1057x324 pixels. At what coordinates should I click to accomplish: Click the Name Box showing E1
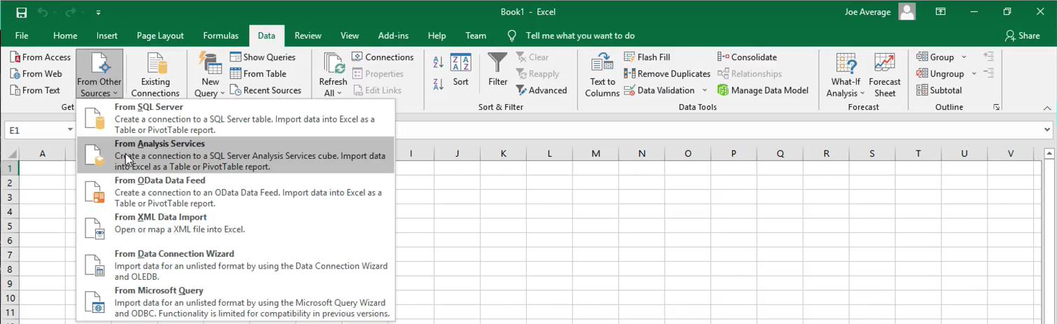35,130
